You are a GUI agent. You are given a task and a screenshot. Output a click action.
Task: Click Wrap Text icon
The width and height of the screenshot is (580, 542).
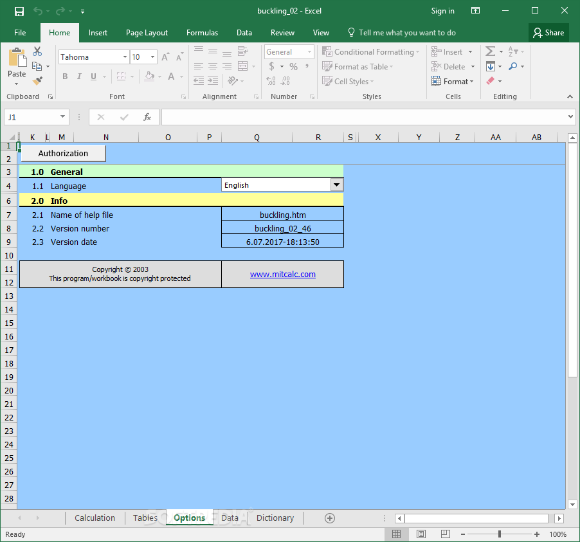tap(243, 51)
